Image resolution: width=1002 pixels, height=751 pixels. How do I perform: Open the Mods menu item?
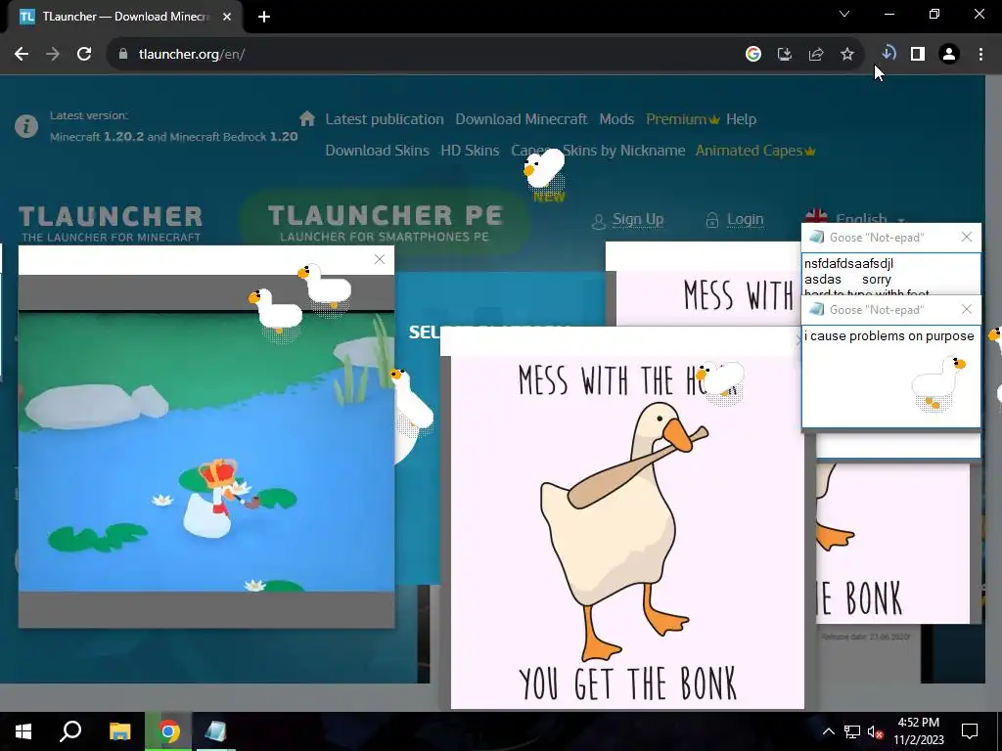coord(616,119)
